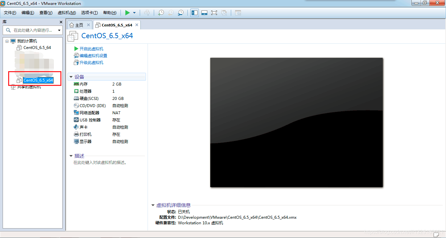Viewport: 446px width, 238px height.
Task: Click the message log icon in status bar
Action: (x=436, y=234)
